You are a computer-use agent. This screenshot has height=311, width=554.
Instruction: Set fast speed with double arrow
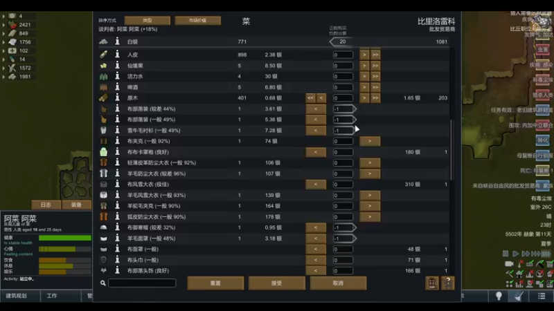tap(526, 254)
